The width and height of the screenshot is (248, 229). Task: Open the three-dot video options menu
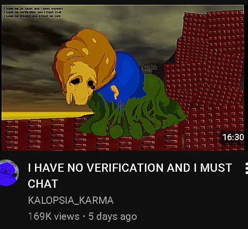click(247, 168)
